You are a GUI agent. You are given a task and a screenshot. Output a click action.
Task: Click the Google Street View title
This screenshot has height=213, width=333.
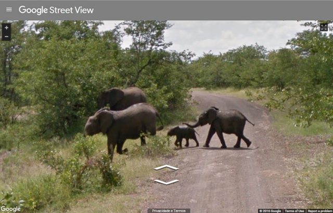[x=56, y=10]
